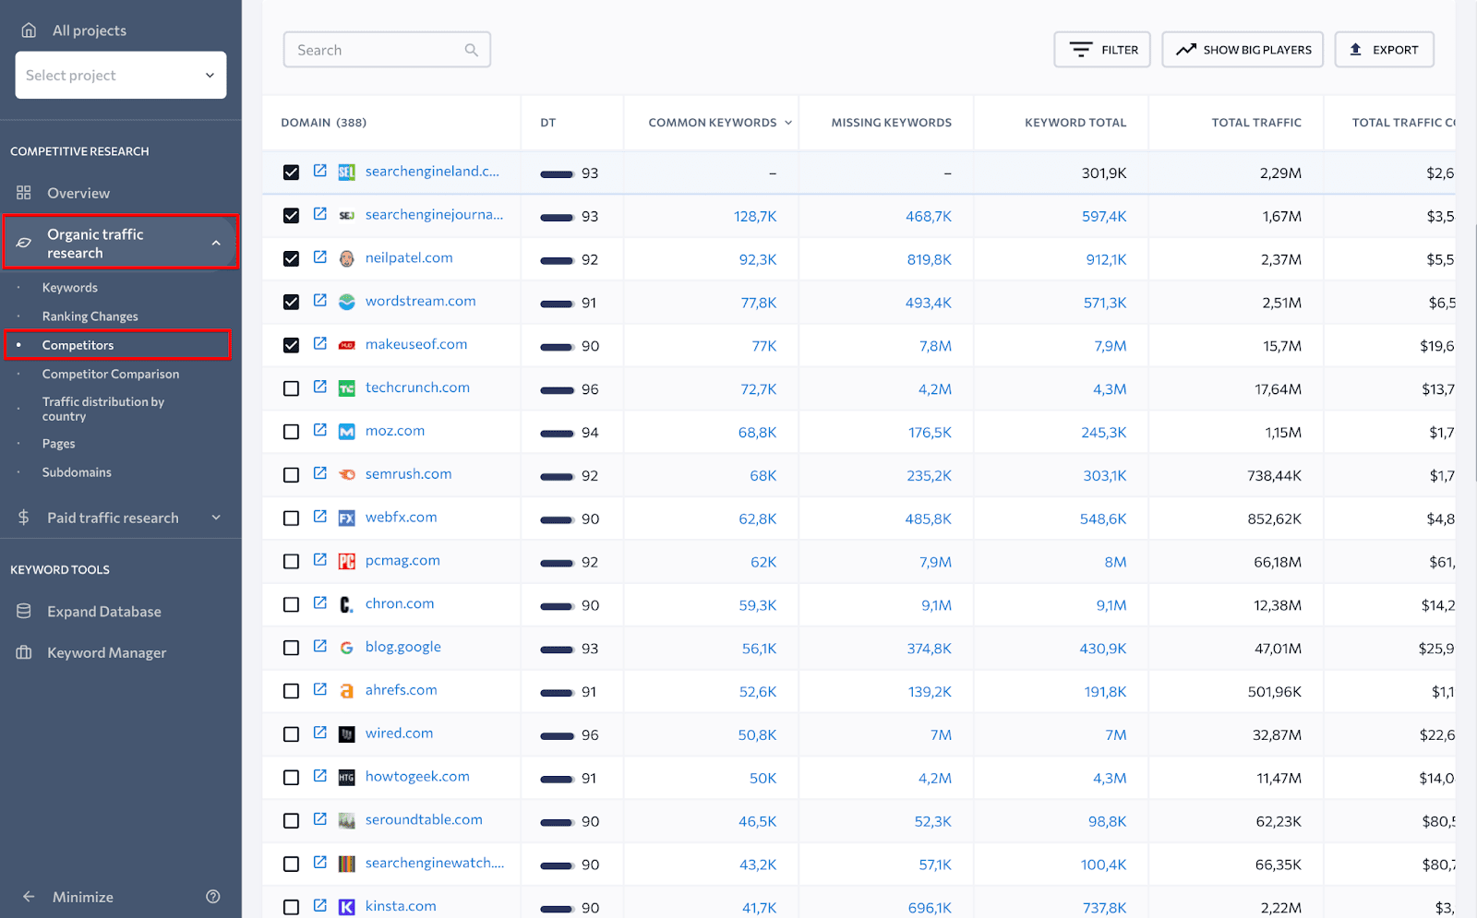The height and width of the screenshot is (918, 1477).
Task: Uncheck the searchenginejournal checkbox
Action: [x=292, y=216]
